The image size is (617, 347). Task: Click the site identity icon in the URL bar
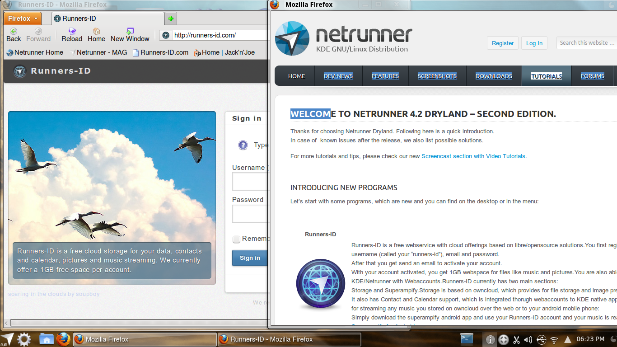pos(166,35)
